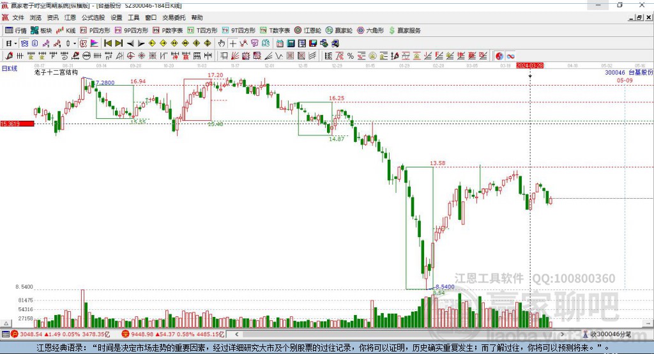Open the 江恩轮 Gann wheel

point(308,31)
